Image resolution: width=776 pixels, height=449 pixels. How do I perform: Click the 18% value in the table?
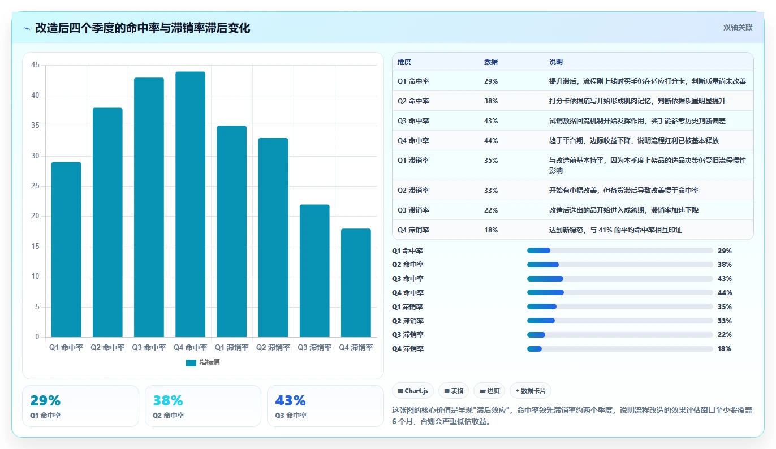pyautogui.click(x=491, y=230)
